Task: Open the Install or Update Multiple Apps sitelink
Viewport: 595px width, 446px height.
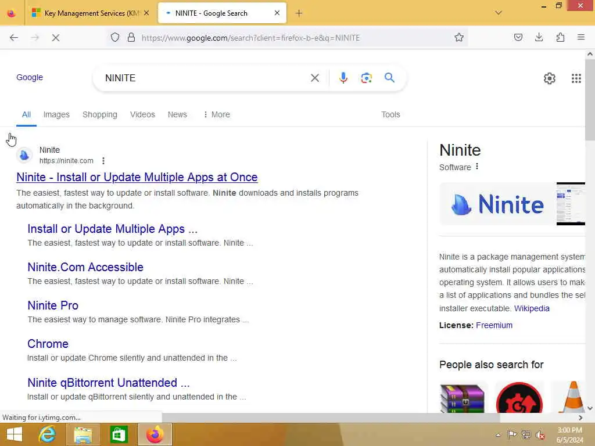Action: pos(112,229)
